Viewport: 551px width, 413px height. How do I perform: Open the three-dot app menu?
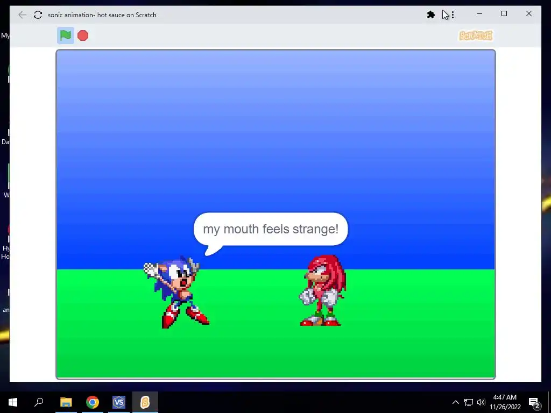[x=453, y=15]
